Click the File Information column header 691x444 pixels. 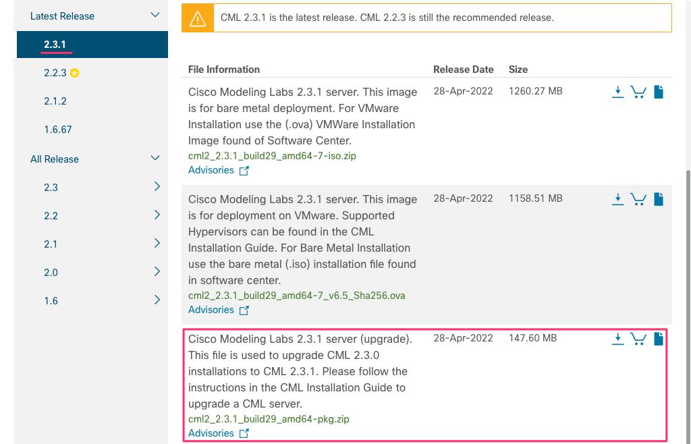(224, 69)
